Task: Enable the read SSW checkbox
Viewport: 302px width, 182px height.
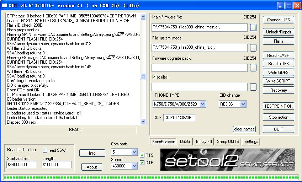Action: pos(45,150)
